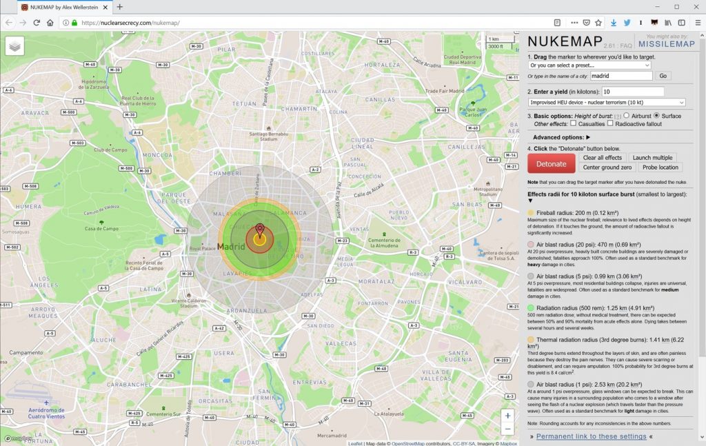Click the map layers icon
Viewport: 706px width, 446px height.
(x=14, y=46)
